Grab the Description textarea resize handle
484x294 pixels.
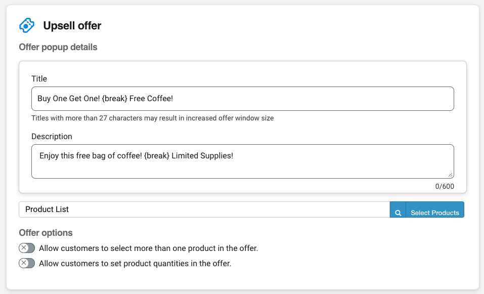[x=450, y=175]
